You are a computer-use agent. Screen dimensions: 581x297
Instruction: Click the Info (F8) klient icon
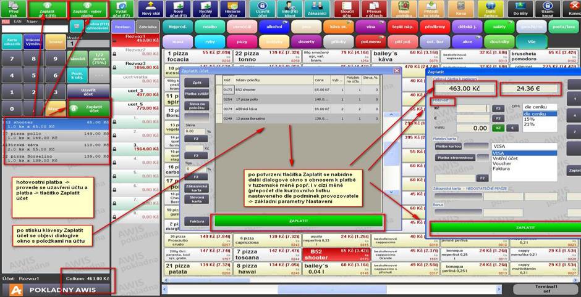coord(290,9)
